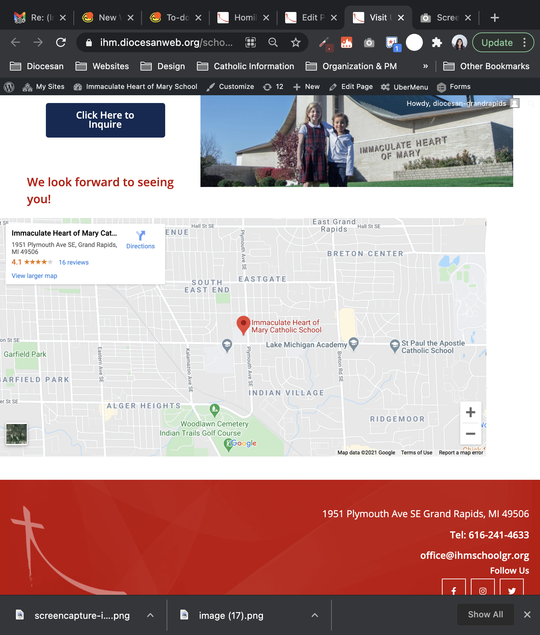Get Directions to the school

pos(140,240)
